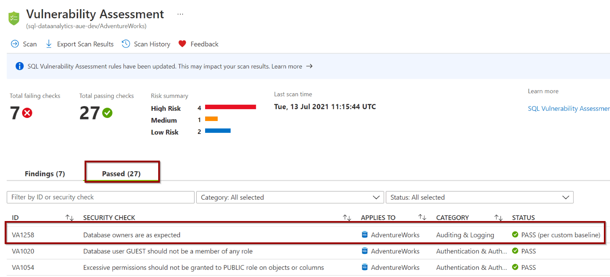Click the STATUS column header
This screenshot has height=277, width=610.
click(x=523, y=218)
